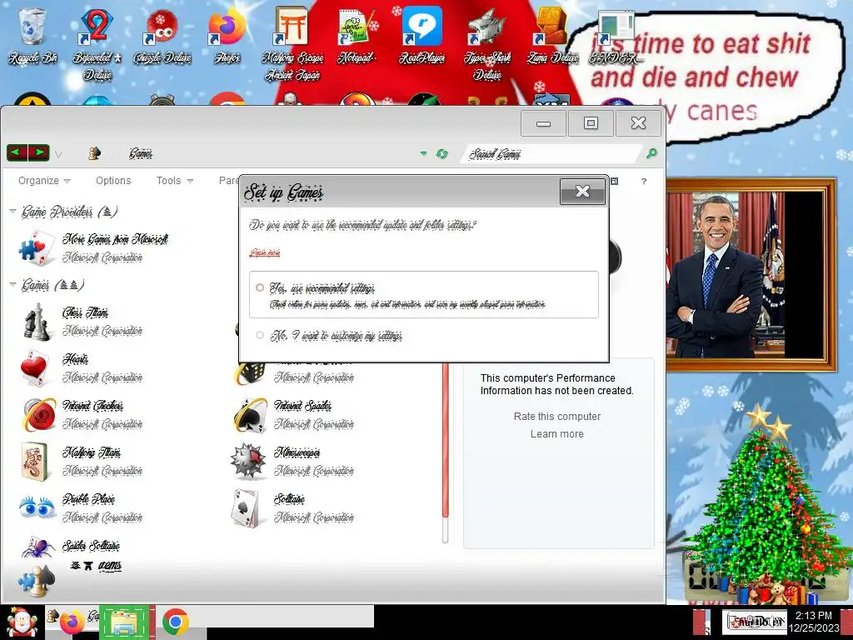Image resolution: width=853 pixels, height=640 pixels.
Task: Maximize the Games window
Action: click(x=591, y=123)
